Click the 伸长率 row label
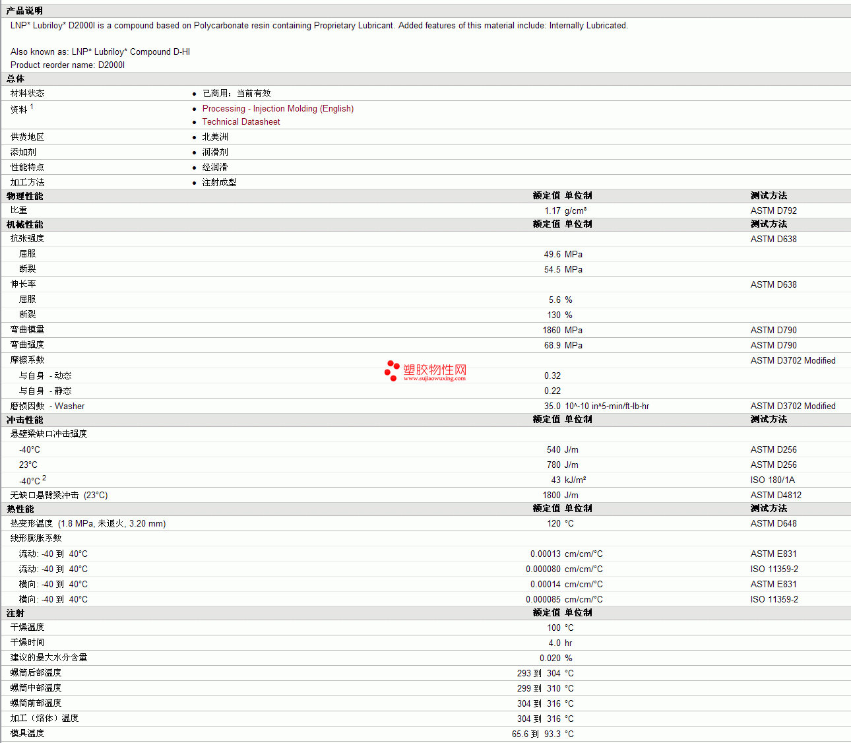851x743 pixels. (23, 284)
